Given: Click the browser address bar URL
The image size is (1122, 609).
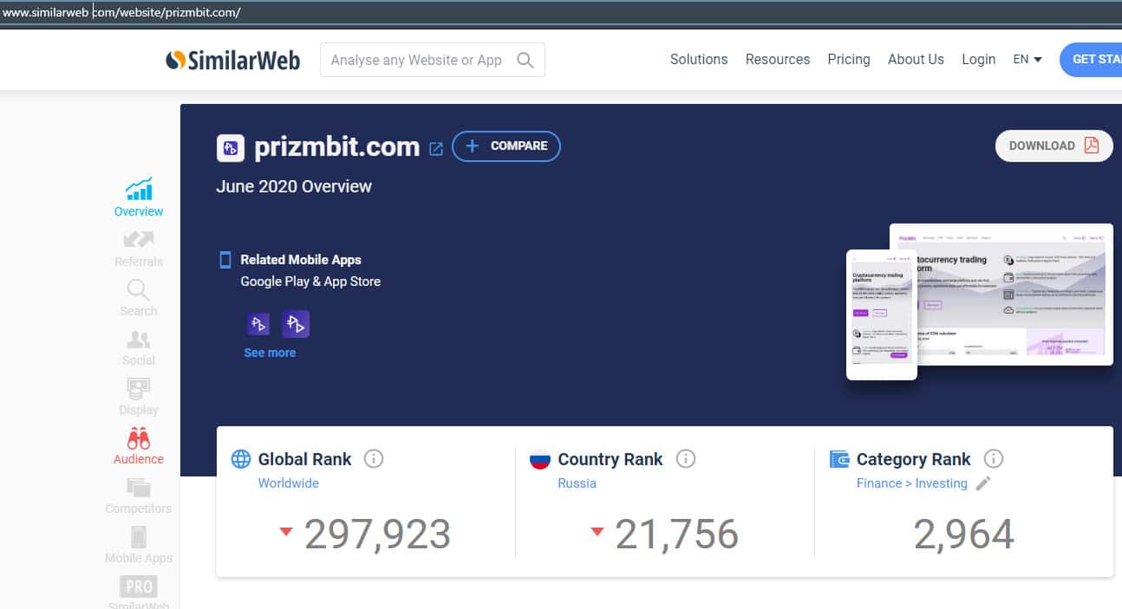Looking at the screenshot, I should pyautogui.click(x=121, y=12).
